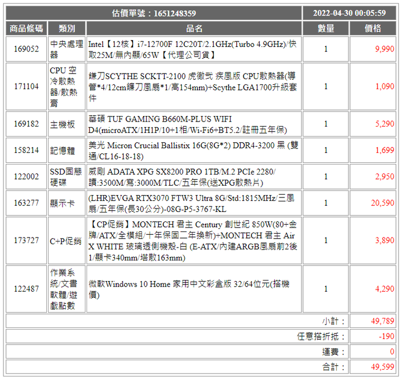This screenshot has width=402, height=377.
Task: Select the Intel i7-12700F product name
Action: [x=193, y=50]
